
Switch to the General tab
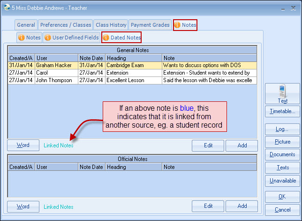pos(26,25)
